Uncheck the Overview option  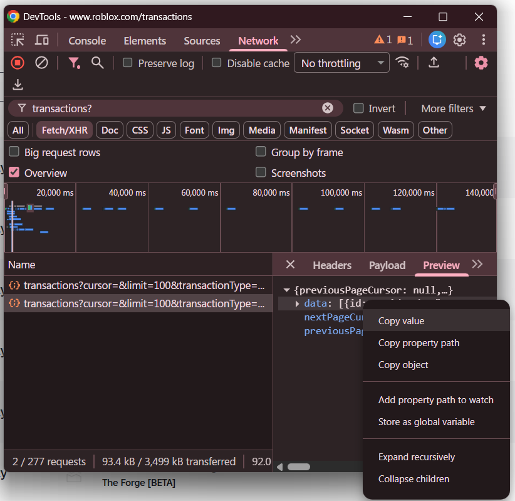[x=13, y=172]
